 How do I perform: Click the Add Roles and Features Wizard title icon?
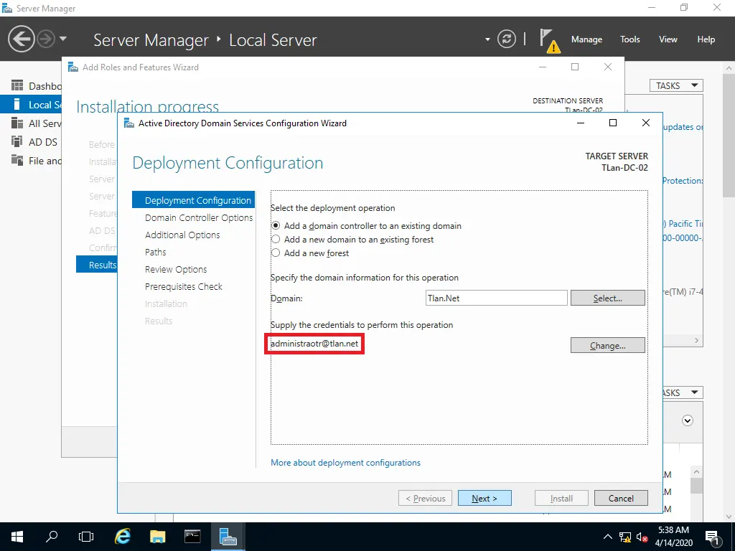72,67
